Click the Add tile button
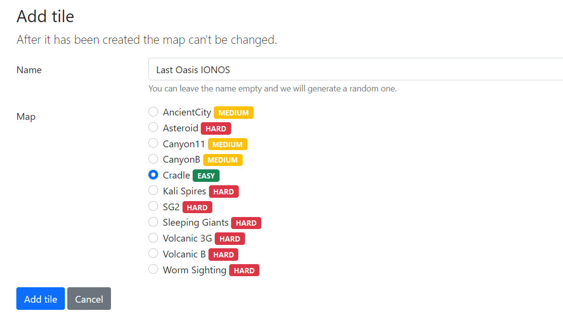 pyautogui.click(x=40, y=298)
